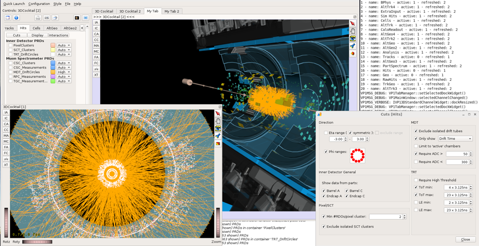Click the Cuts button in Hits tab
Image resolution: width=479 pixels, height=246 pixels.
[16, 36]
